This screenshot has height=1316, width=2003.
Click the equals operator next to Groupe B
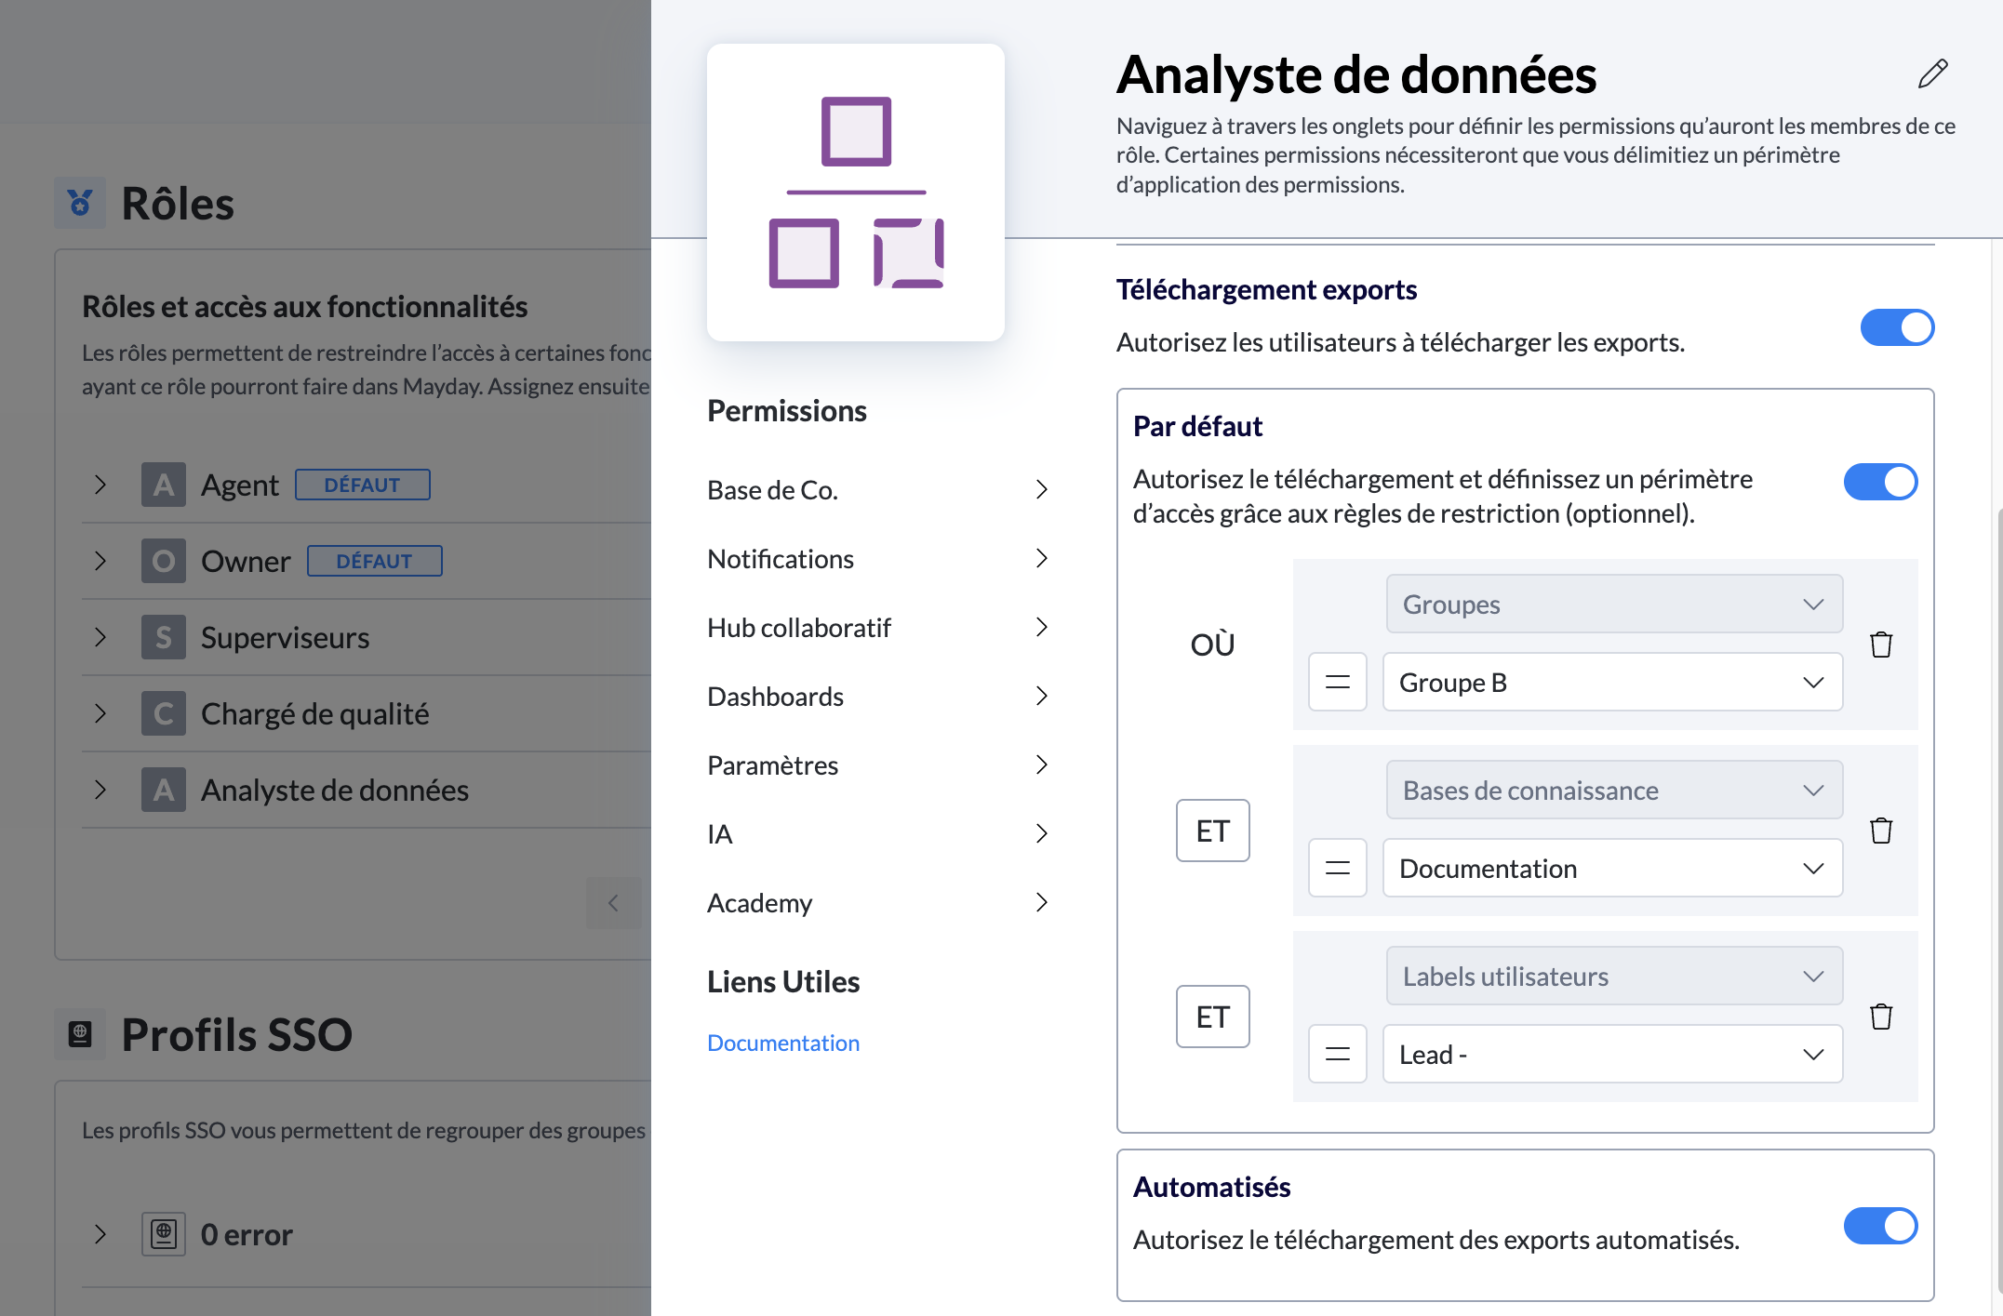click(x=1337, y=682)
